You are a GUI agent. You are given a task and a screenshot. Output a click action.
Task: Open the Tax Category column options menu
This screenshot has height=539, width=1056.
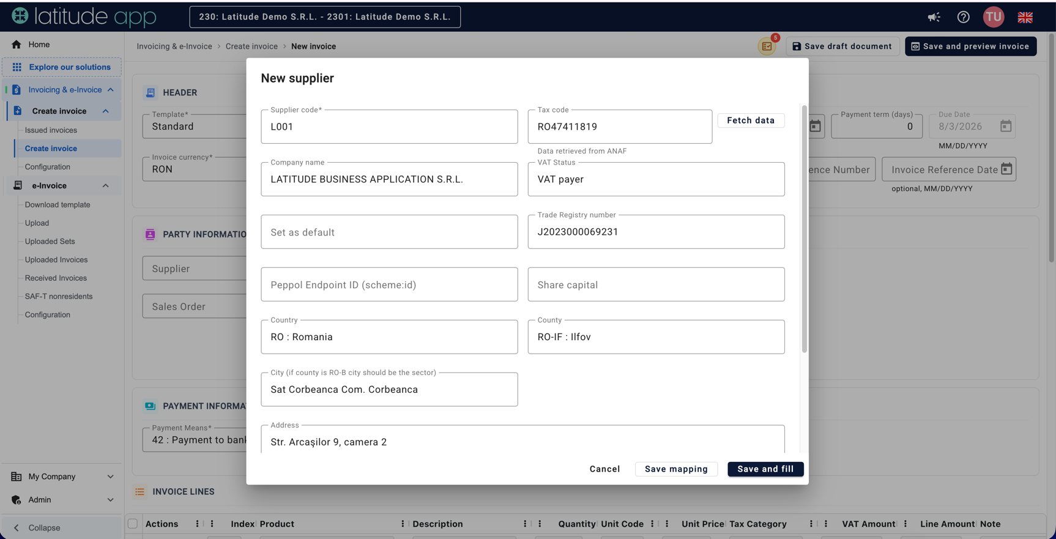coord(811,524)
